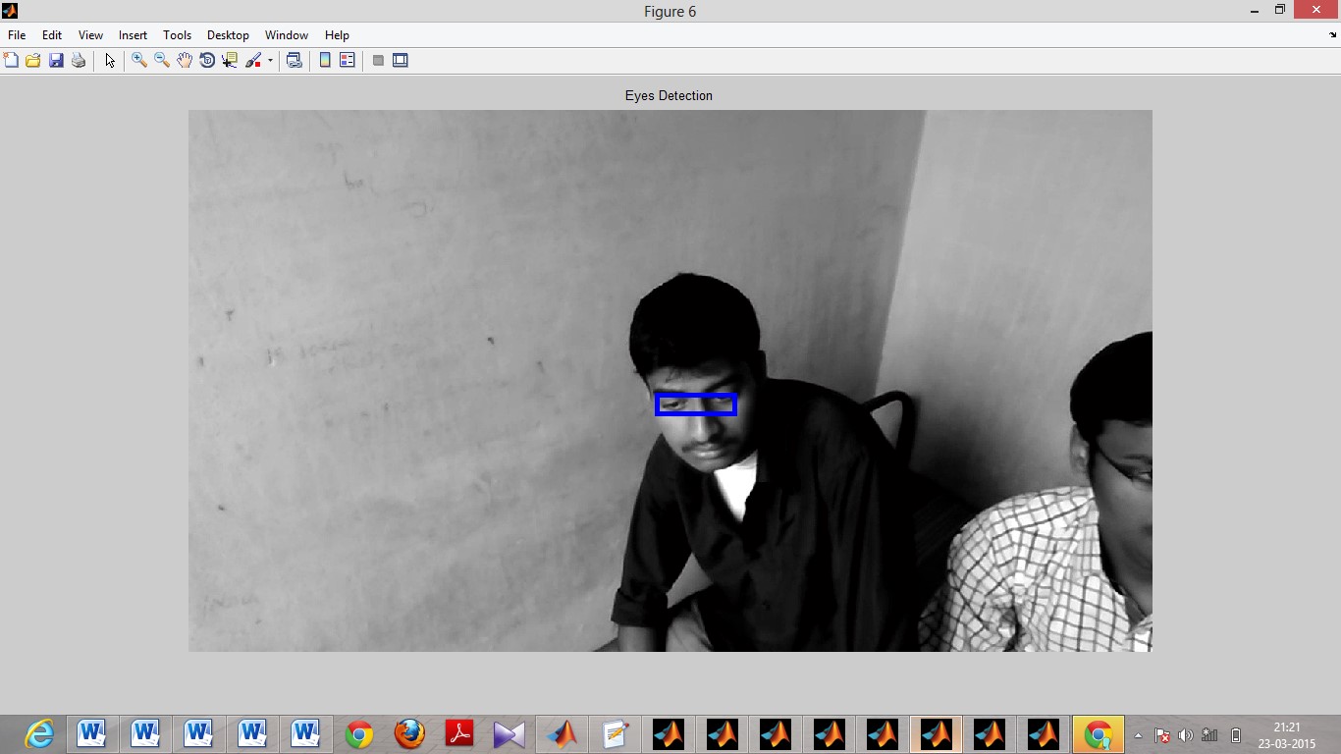
Task: Click the "Eyes Detection" title text
Action: [669, 95]
